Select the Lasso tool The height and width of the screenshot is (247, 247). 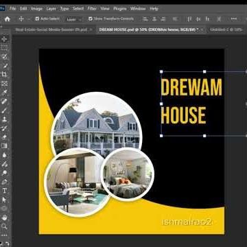tap(4, 56)
